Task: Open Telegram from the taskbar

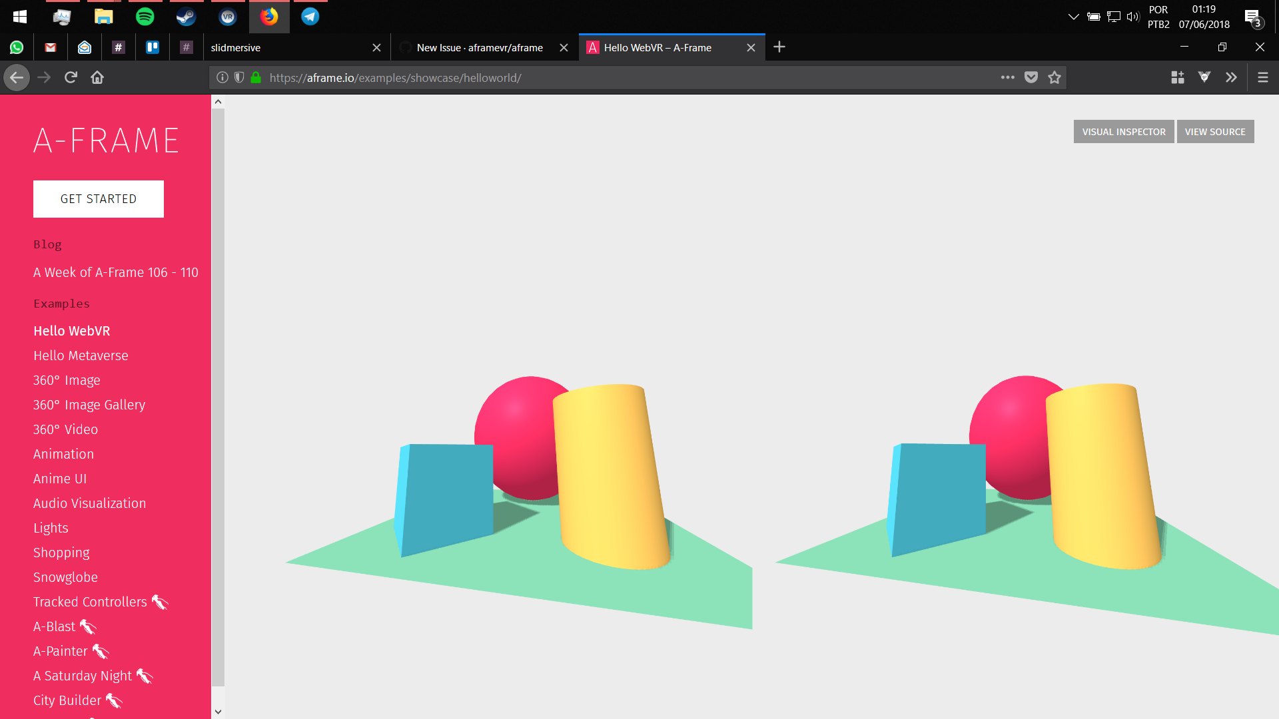Action: tap(310, 17)
